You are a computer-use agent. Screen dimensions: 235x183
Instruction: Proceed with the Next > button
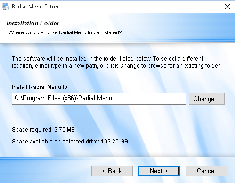point(159,171)
